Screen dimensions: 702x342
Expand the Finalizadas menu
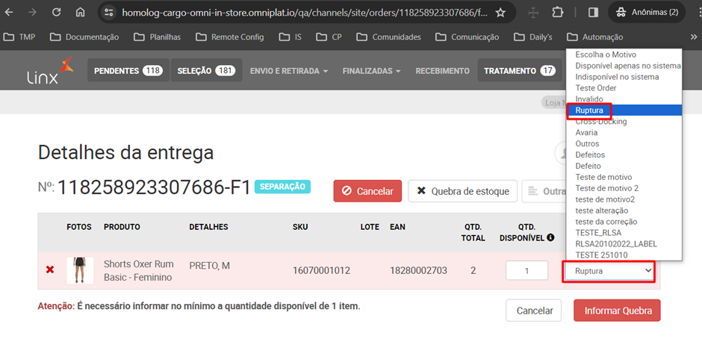[x=371, y=71]
